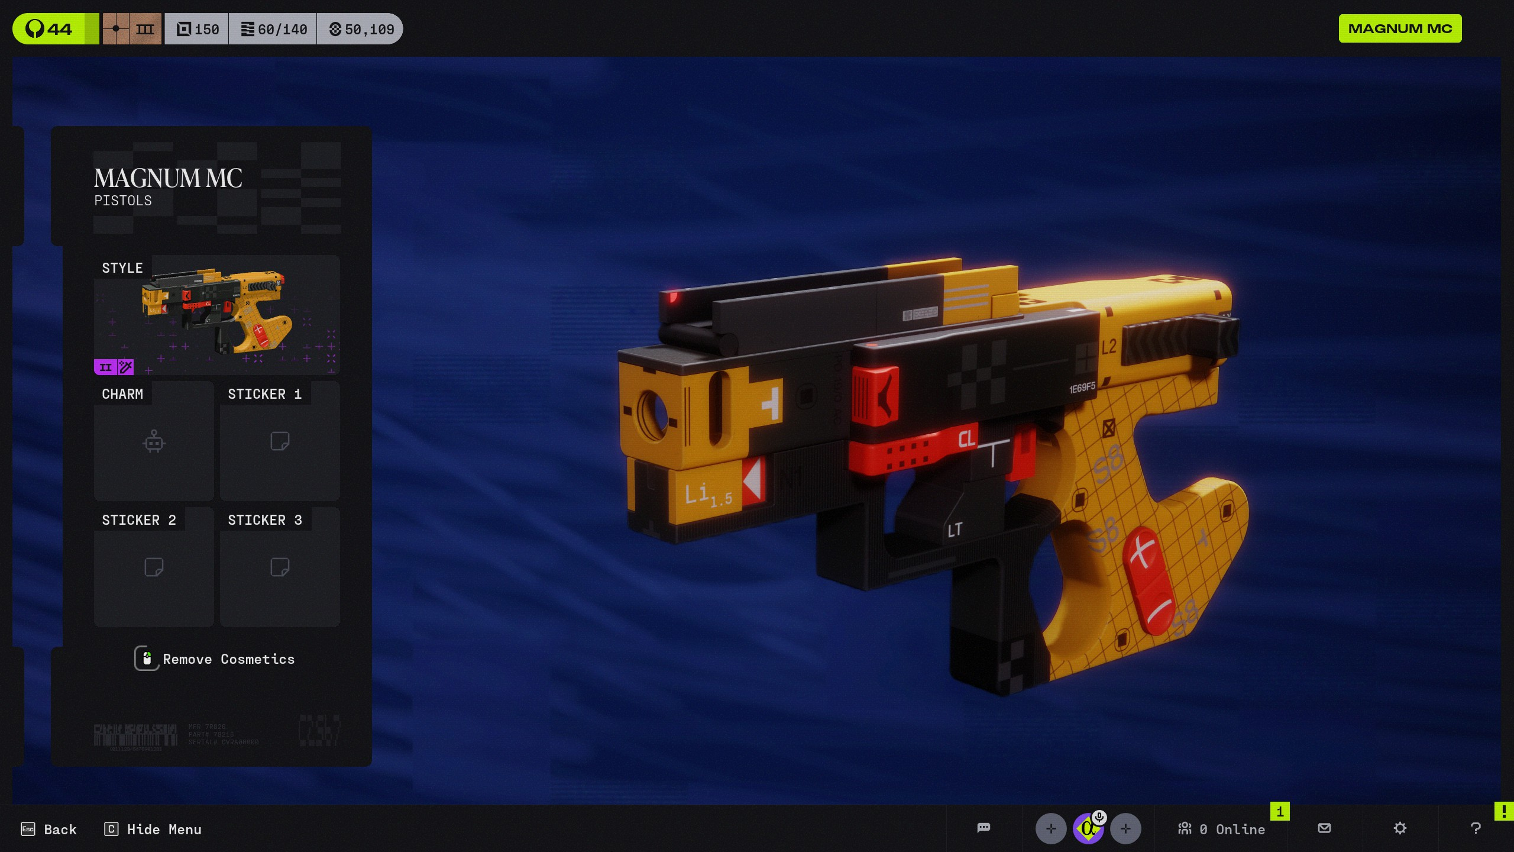This screenshot has height=852, width=1514.
Task: Select the 60/140 progress counter
Action: (274, 29)
